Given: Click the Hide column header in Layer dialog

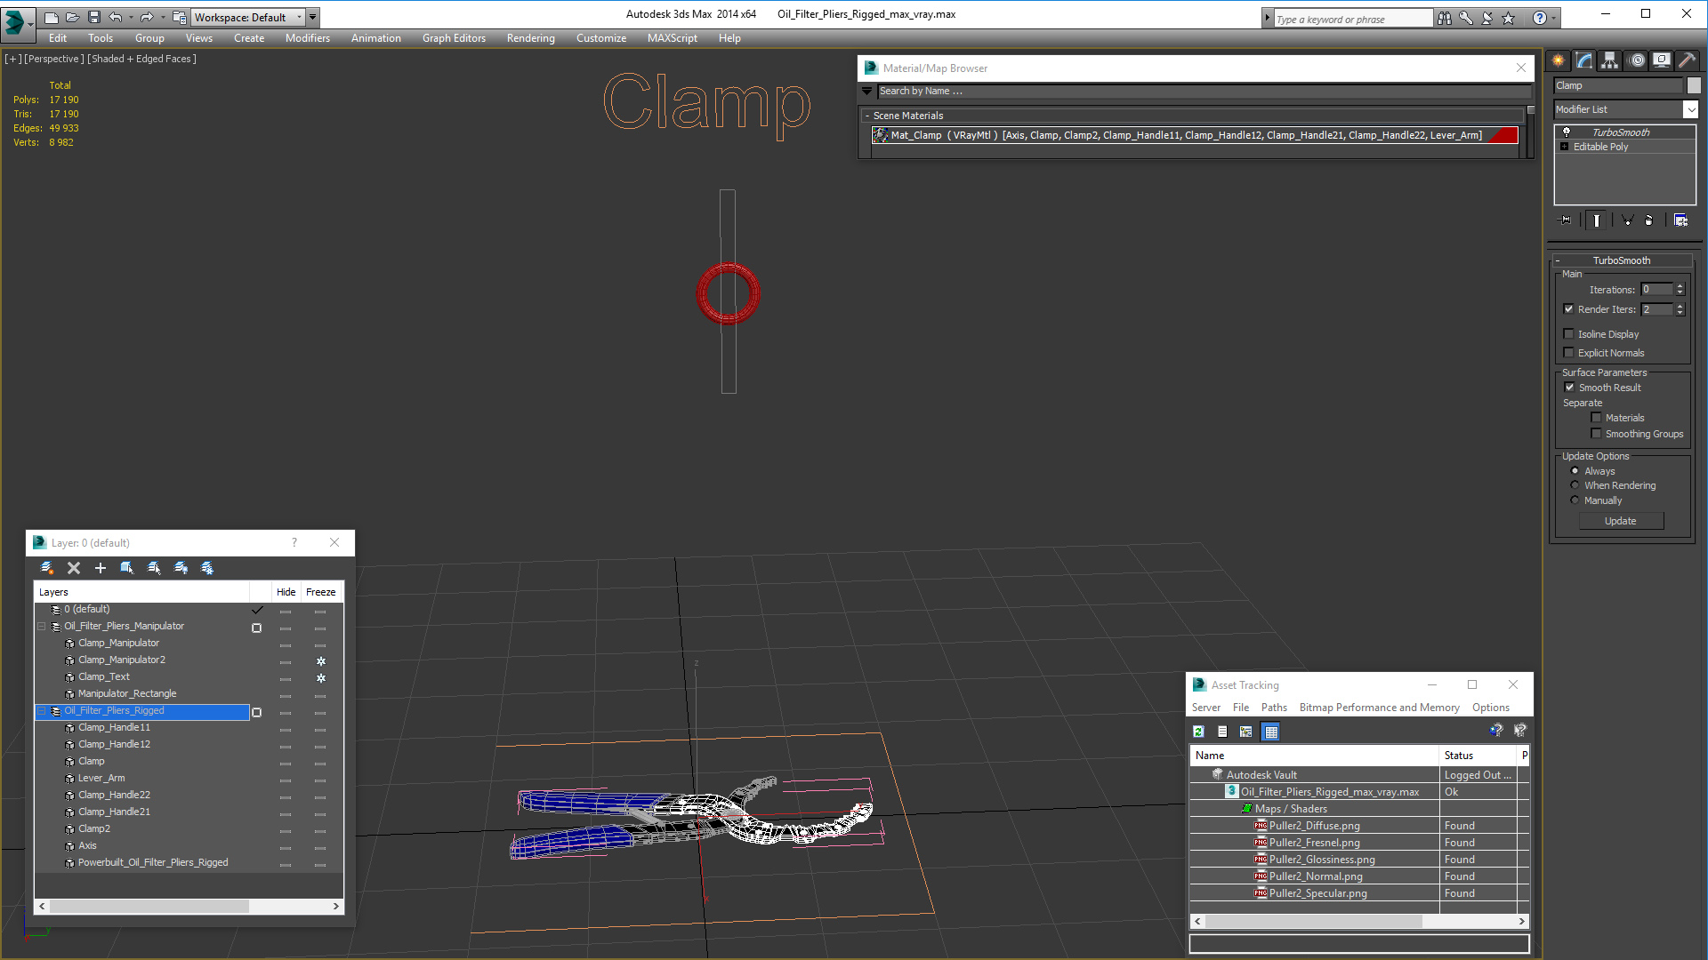Looking at the screenshot, I should click(286, 592).
